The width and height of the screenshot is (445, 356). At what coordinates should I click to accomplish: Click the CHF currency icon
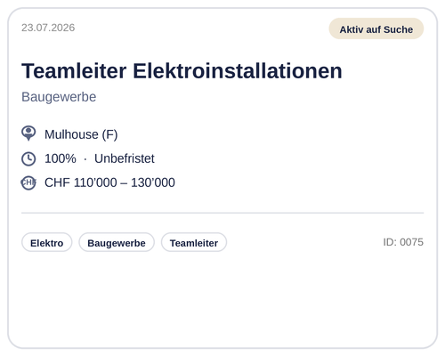[x=28, y=182]
